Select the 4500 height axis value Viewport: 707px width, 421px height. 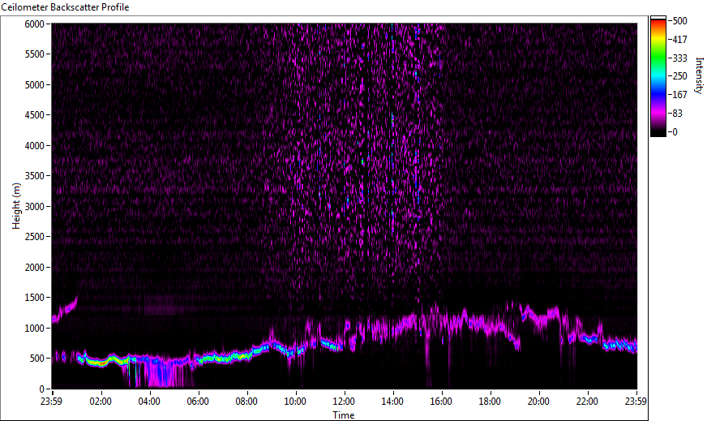[x=34, y=115]
